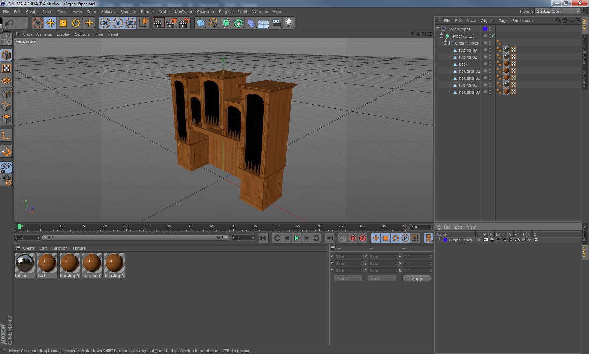Image resolution: width=589 pixels, height=354 pixels.
Task: Activate the Scale tool
Action: point(63,23)
